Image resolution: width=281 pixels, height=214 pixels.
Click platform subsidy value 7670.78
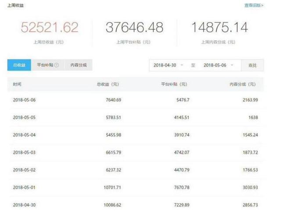182,187
